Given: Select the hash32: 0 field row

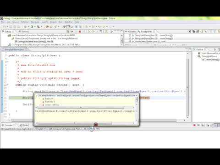Looking at the screenshot, I should (49, 102).
